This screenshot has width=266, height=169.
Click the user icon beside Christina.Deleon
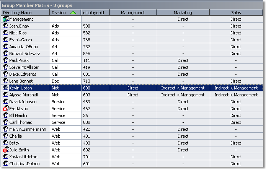[6, 164]
